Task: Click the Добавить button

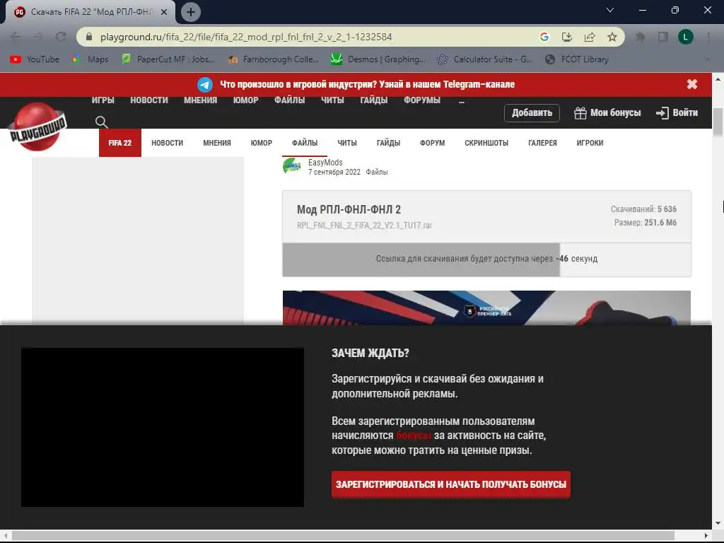Action: coord(532,112)
